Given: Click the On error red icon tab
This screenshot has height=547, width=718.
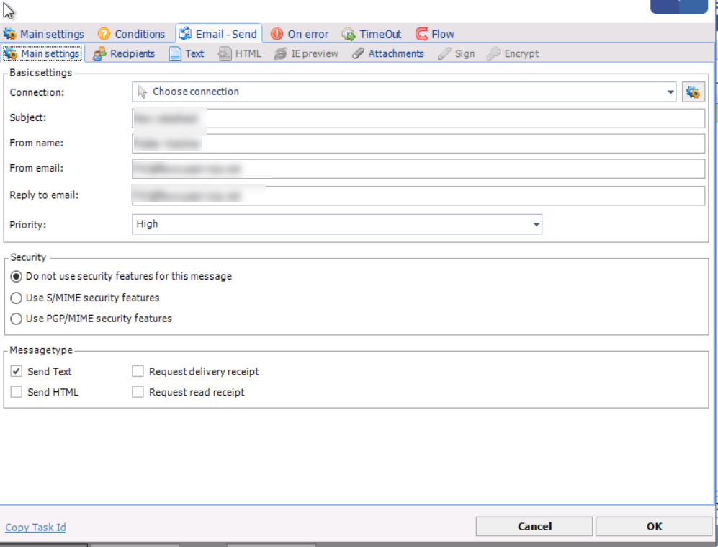Looking at the screenshot, I should pyautogui.click(x=277, y=35).
